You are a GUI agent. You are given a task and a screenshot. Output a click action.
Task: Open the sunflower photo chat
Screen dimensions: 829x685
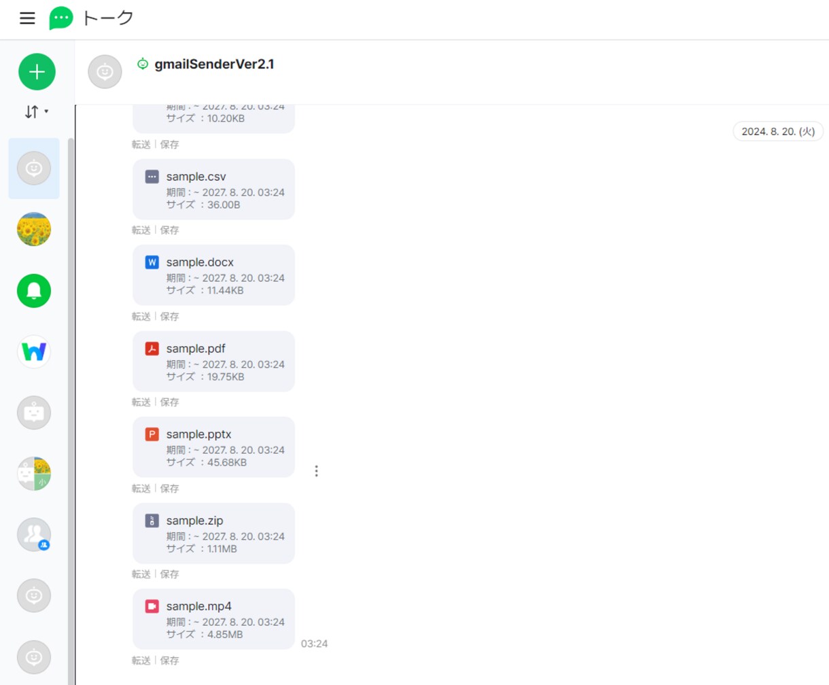point(34,230)
